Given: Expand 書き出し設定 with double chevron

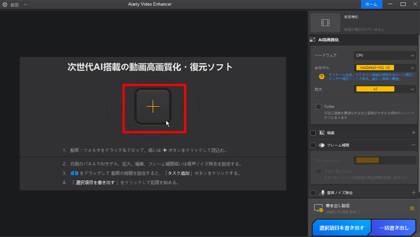Looking at the screenshot, I should point(412,208).
